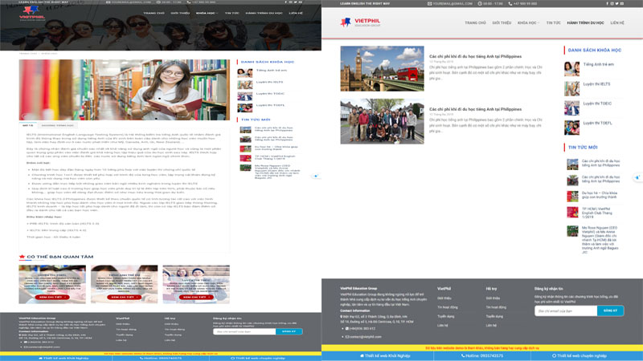
Task: Click 'Thiết kế web Khởi Nghiệp' in news page bottom bar
Action: pos(387,355)
